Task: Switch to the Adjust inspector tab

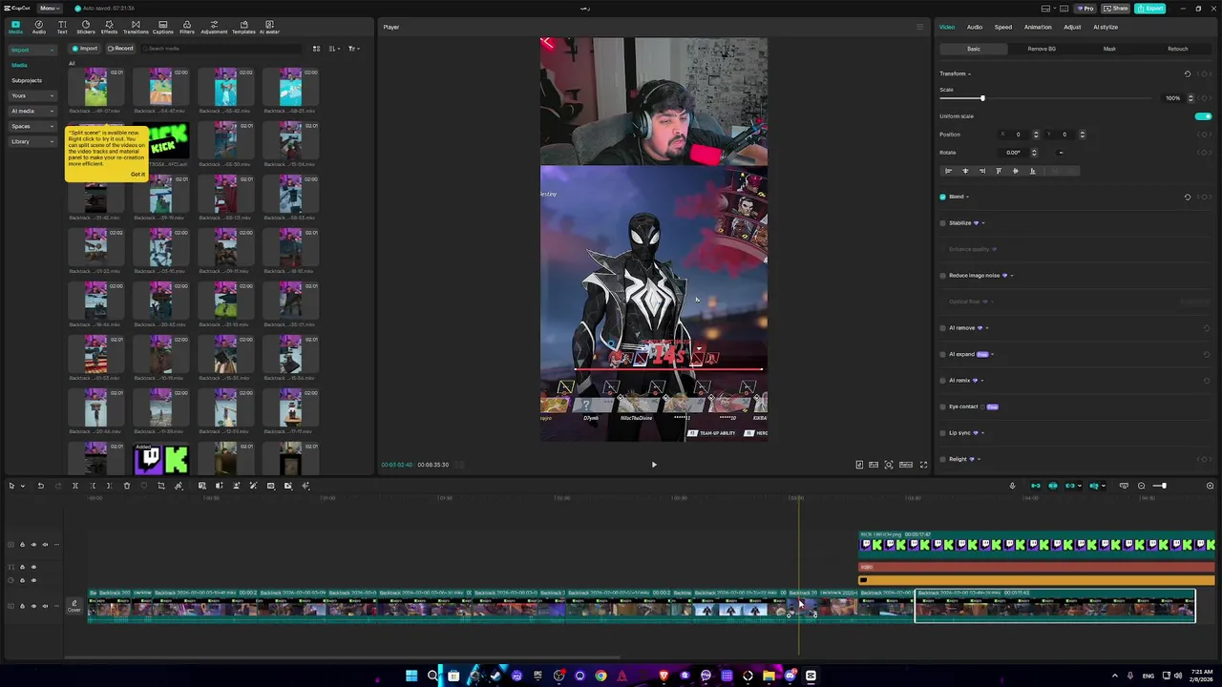Action: [x=1072, y=27]
